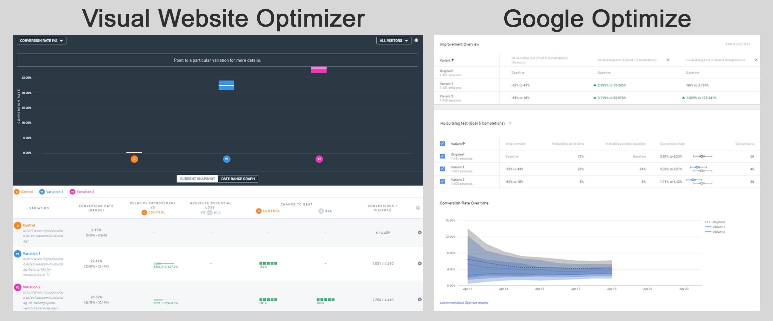Image resolution: width=773 pixels, height=321 pixels.
Task: Open the Variation 1 name link in table
Action: coord(31,254)
